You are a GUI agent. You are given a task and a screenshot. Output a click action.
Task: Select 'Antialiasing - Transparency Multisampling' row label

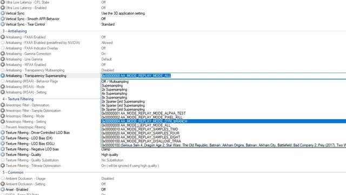[35, 70]
